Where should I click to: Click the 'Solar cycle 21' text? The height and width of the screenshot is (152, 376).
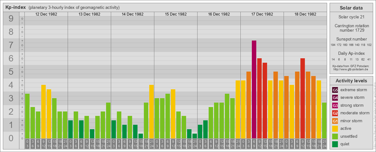351,17
